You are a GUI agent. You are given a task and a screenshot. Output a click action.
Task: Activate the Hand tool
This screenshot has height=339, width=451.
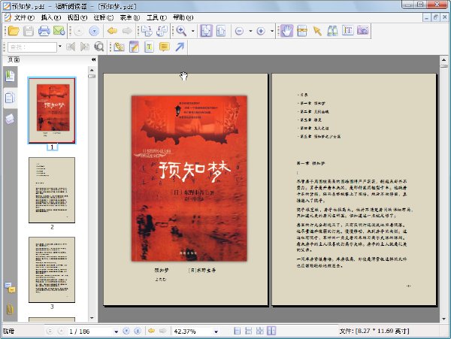[x=286, y=31]
